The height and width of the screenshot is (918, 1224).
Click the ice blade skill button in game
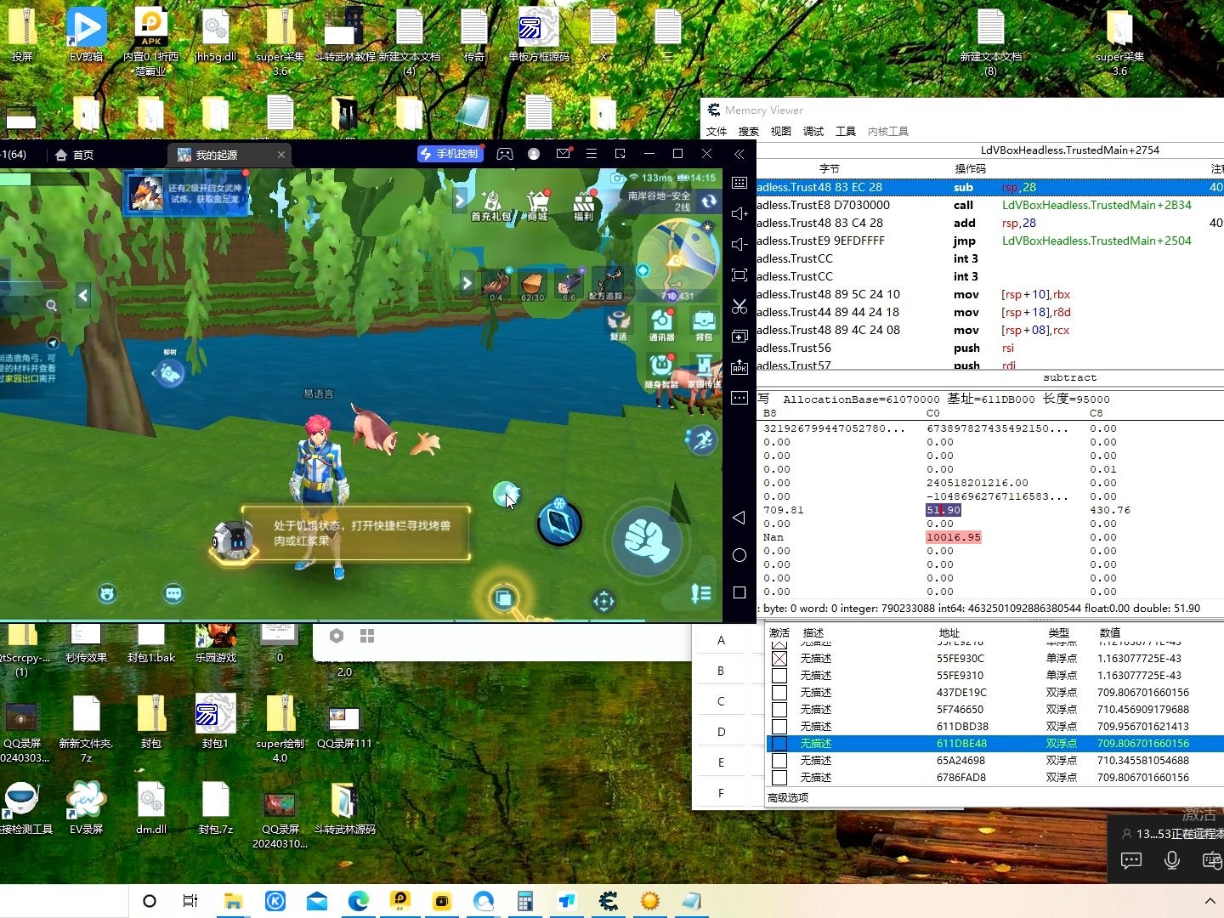[x=559, y=523]
